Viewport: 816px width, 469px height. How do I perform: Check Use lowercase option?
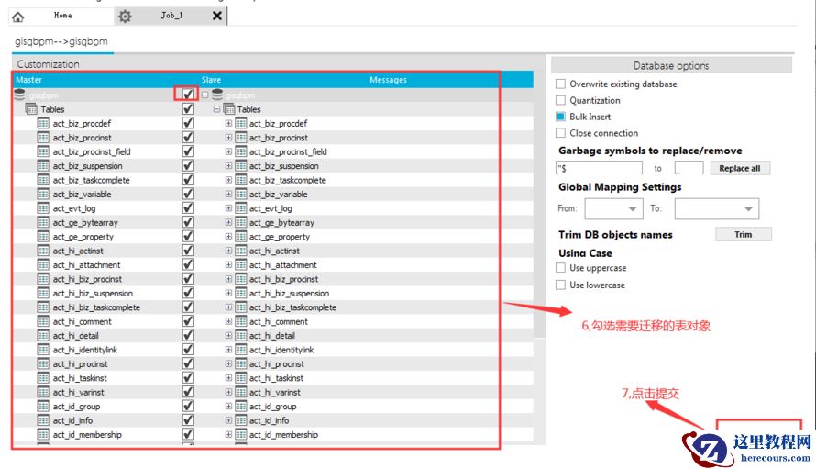[x=560, y=285]
